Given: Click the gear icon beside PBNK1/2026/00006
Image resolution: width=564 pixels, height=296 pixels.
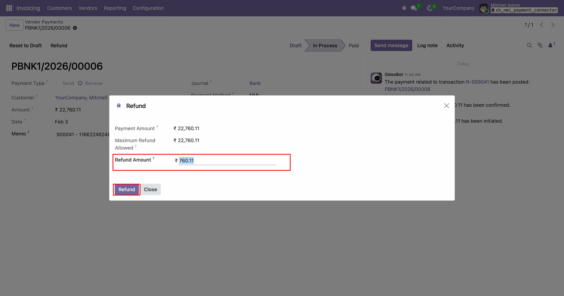Looking at the screenshot, I should pyautogui.click(x=75, y=28).
